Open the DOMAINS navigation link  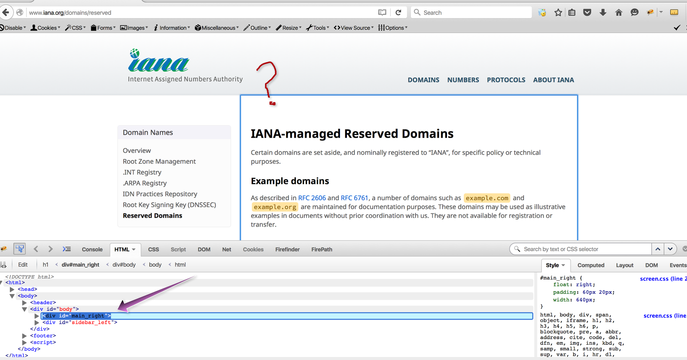(x=423, y=80)
